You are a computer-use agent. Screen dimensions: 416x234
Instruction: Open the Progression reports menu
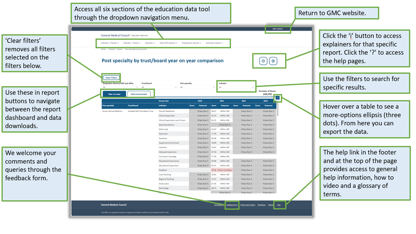coord(191,43)
